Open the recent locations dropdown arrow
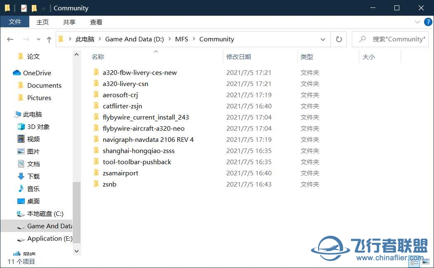This screenshot has width=434, height=268. coord(38,39)
